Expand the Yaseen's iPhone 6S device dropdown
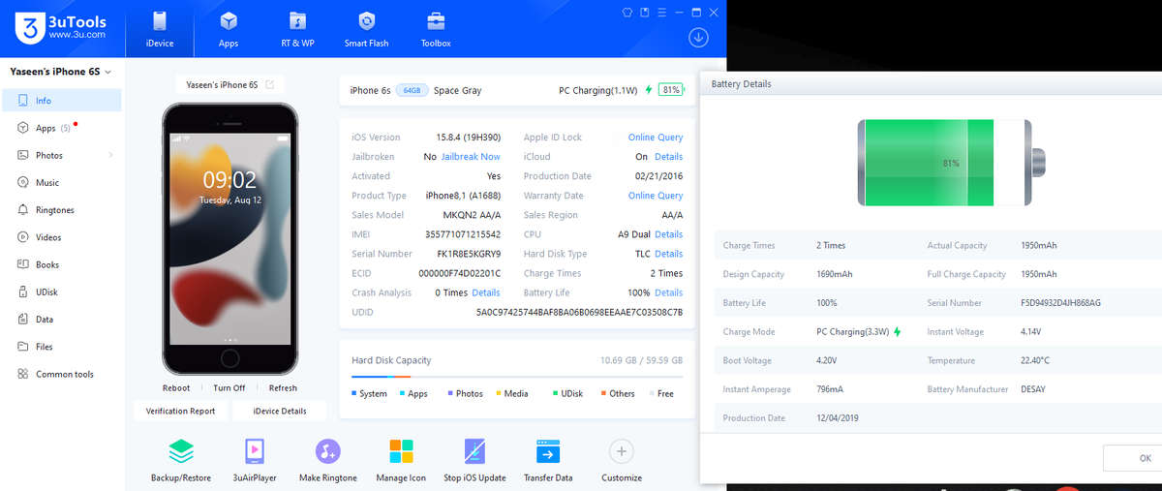 (x=107, y=72)
